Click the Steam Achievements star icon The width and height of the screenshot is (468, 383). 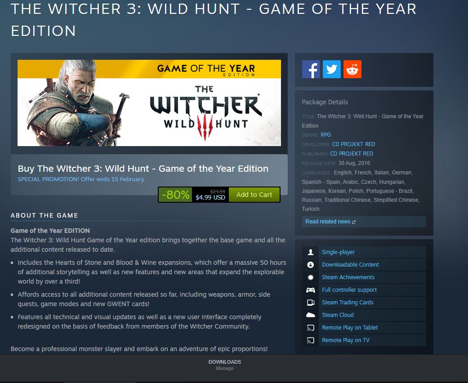pos(310,277)
